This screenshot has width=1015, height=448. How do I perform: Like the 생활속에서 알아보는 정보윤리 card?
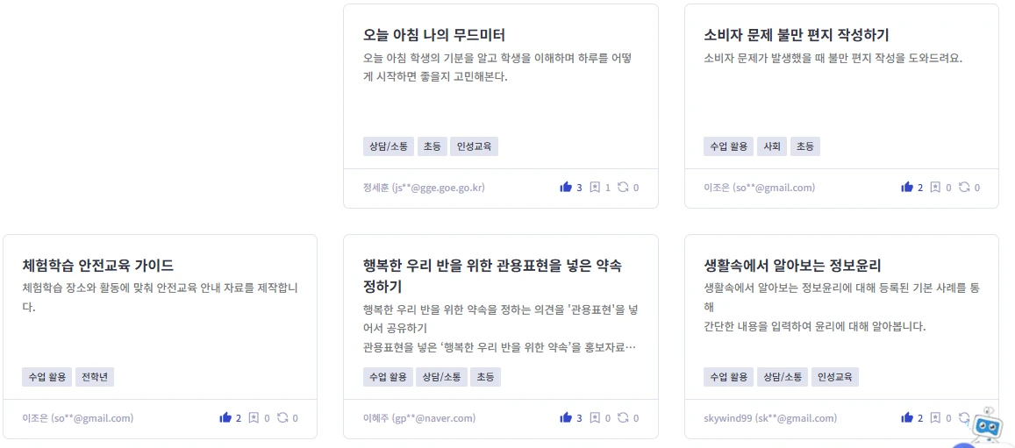pyautogui.click(x=907, y=417)
